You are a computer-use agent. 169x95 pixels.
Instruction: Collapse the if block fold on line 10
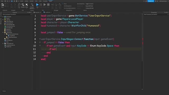pos(40,46)
